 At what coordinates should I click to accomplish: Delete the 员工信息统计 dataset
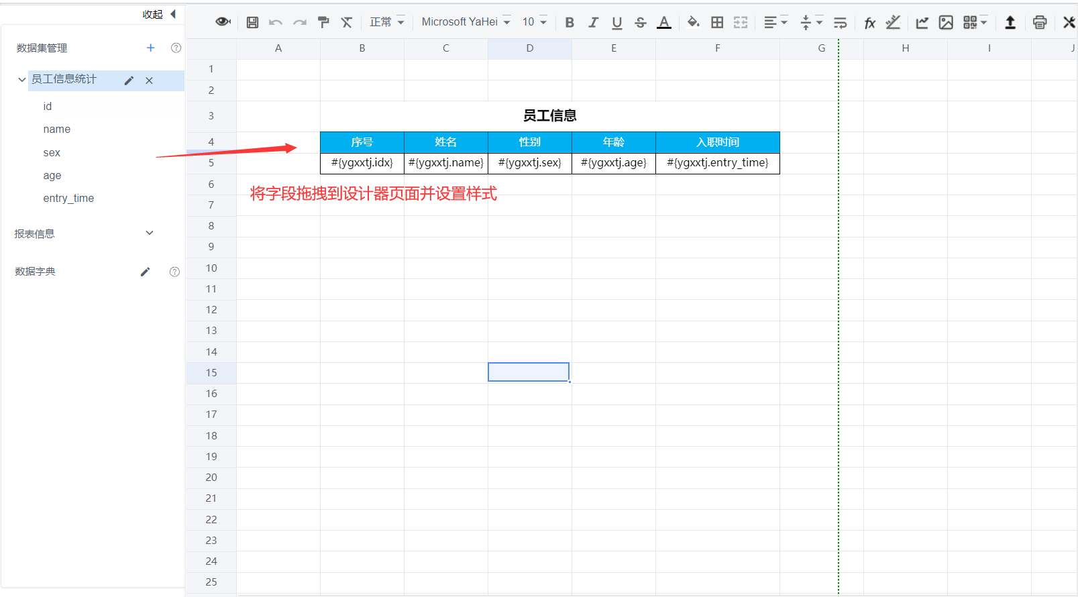click(149, 80)
